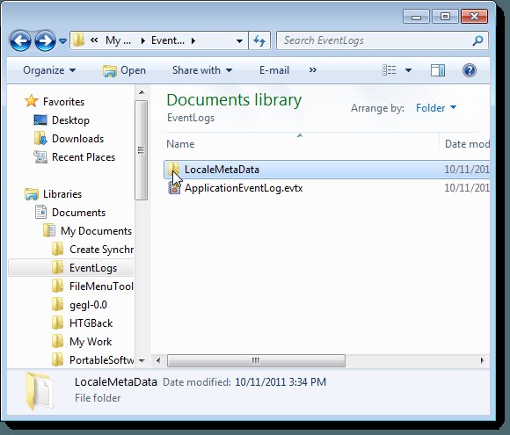Image resolution: width=510 pixels, height=435 pixels.
Task: Toggle the preview pane icon
Action: pos(438,70)
